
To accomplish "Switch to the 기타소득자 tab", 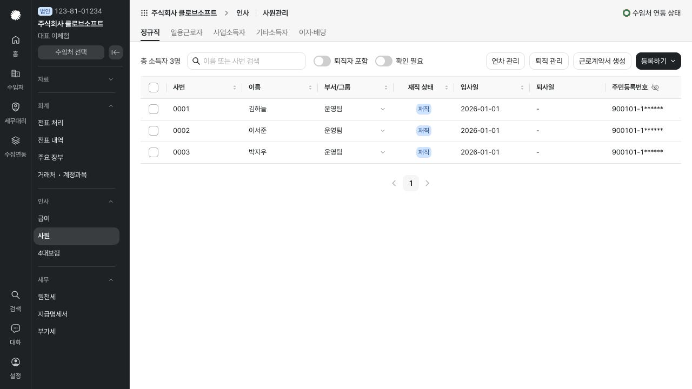I will click(272, 32).
